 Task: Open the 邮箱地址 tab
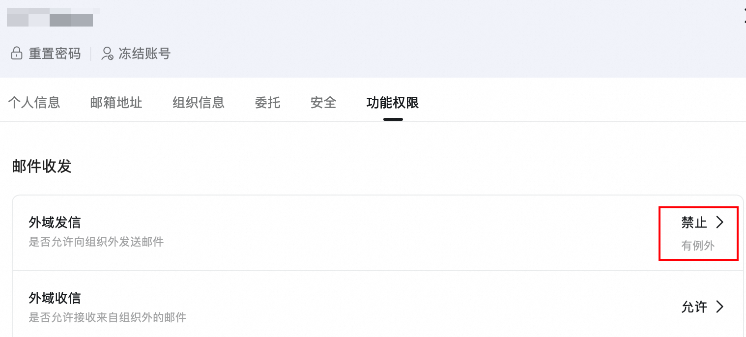click(116, 103)
